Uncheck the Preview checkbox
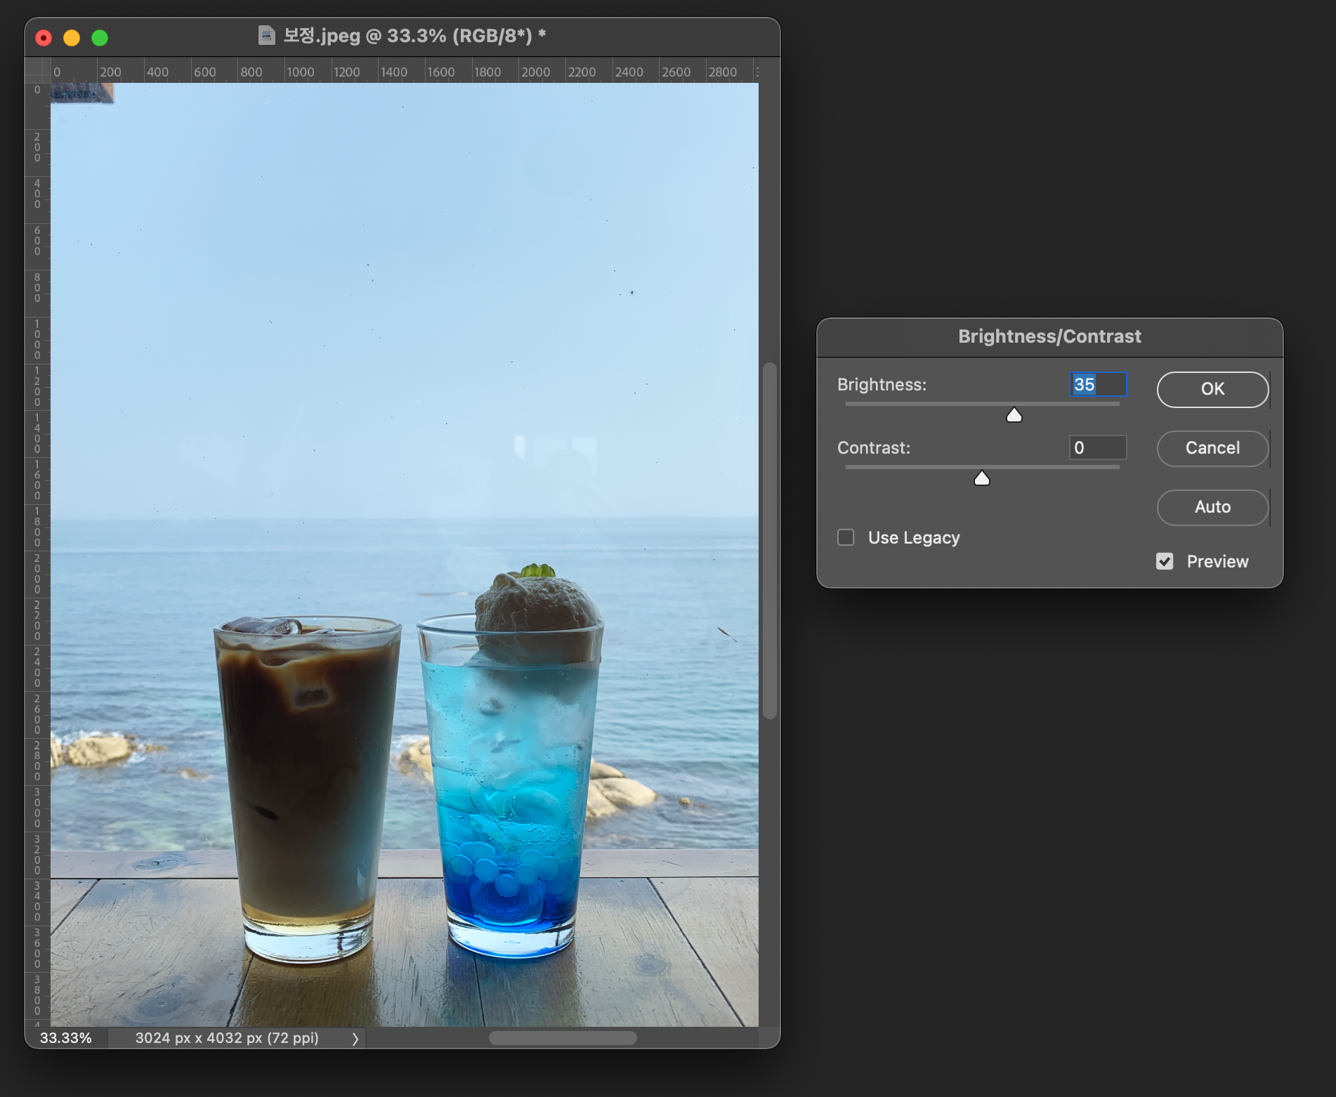This screenshot has width=1336, height=1097. coord(1165,561)
